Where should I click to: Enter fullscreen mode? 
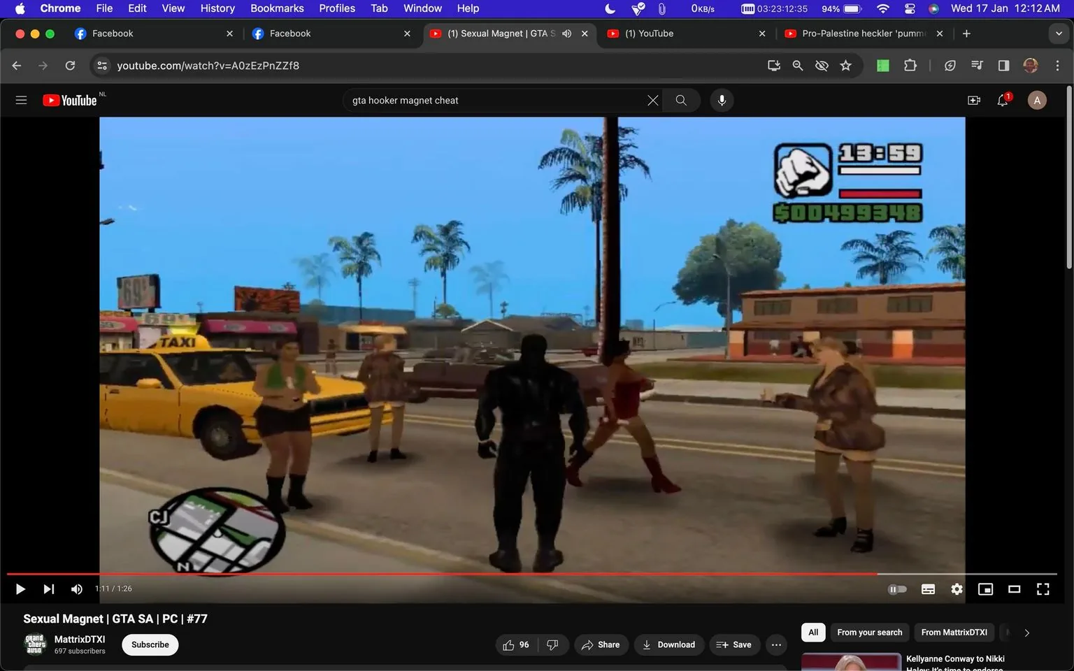coord(1043,589)
